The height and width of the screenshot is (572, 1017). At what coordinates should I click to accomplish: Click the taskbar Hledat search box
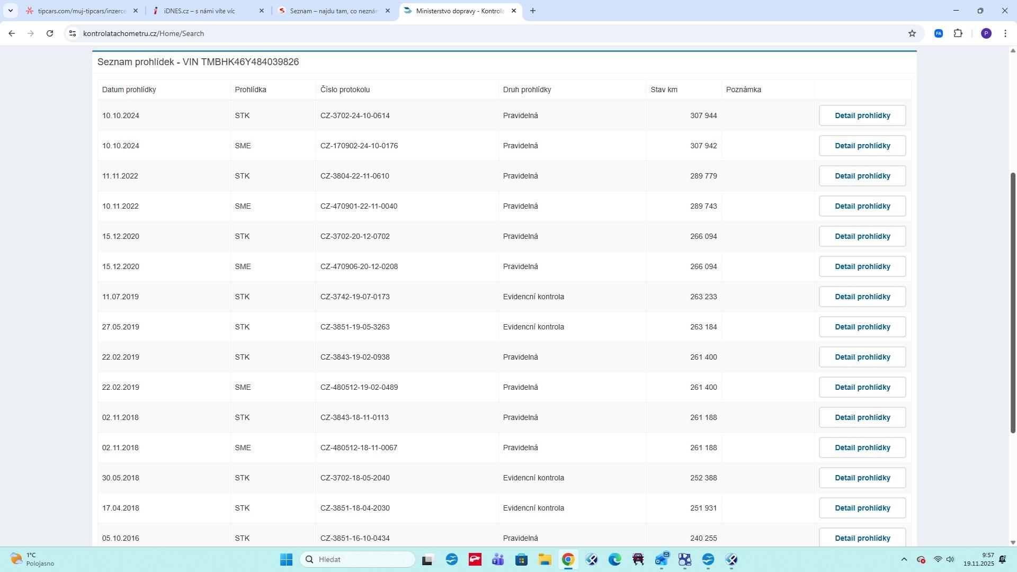[358, 559]
